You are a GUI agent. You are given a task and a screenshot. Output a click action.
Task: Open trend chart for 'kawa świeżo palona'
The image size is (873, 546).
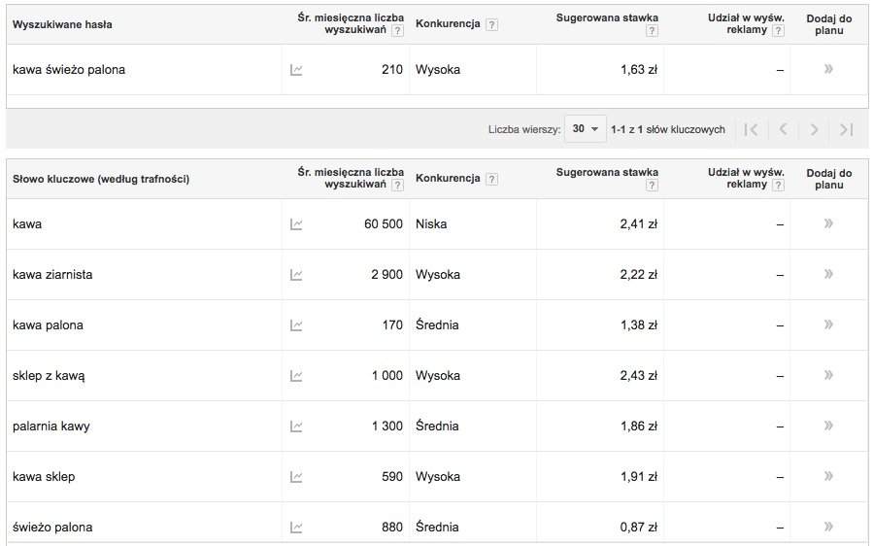(x=296, y=70)
